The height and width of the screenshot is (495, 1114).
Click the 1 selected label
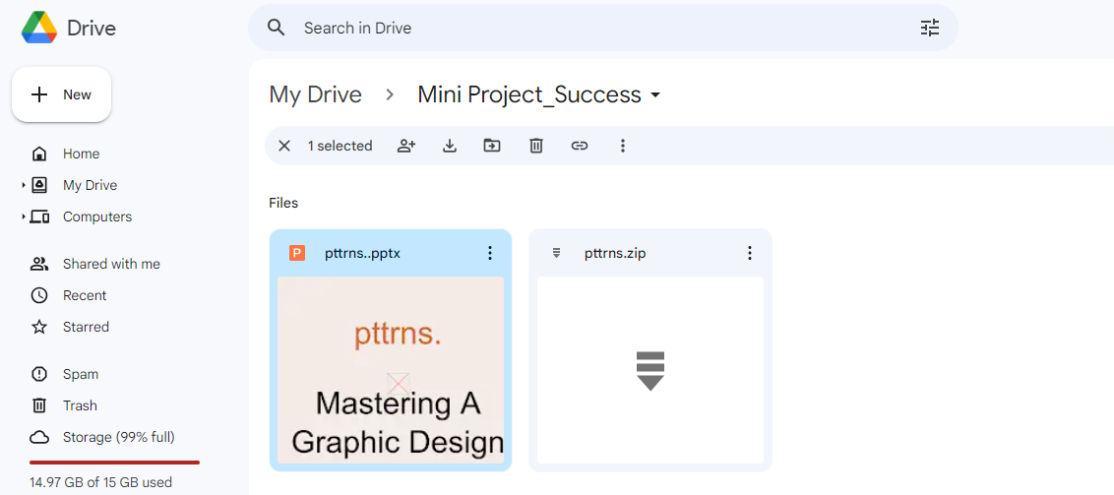click(x=340, y=146)
